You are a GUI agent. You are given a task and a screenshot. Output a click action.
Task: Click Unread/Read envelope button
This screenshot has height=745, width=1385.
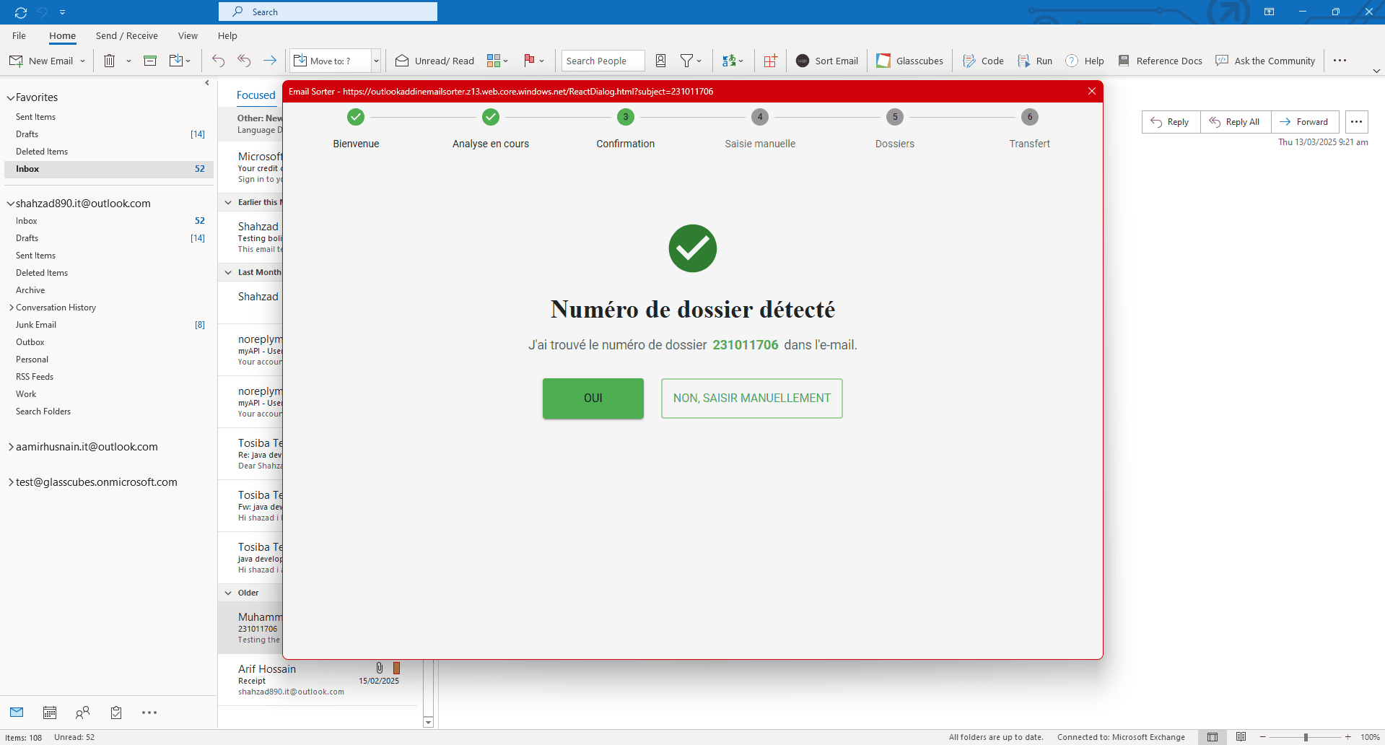point(435,61)
